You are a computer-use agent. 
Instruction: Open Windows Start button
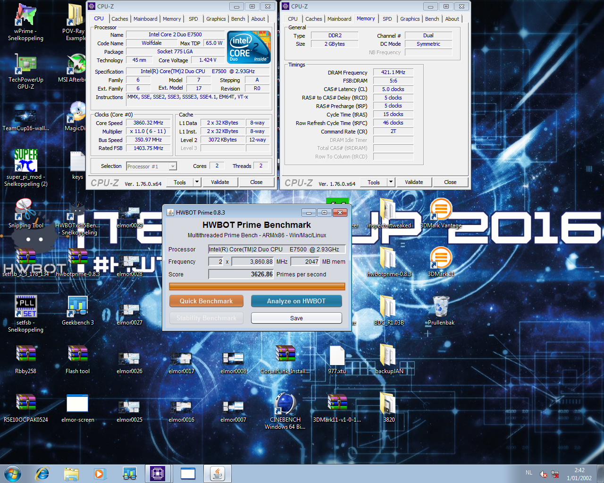(13, 474)
